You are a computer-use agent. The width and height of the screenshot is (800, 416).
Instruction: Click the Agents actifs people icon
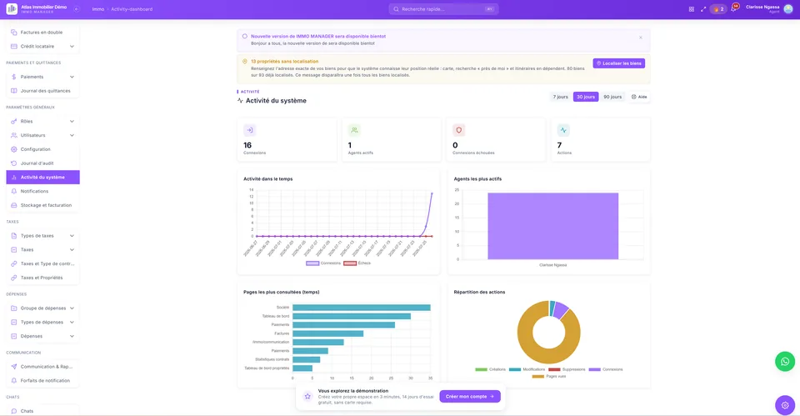pos(354,130)
